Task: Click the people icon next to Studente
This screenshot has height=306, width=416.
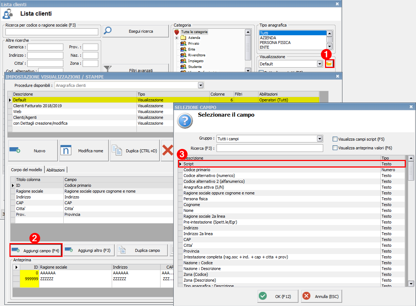Action: tap(183, 67)
